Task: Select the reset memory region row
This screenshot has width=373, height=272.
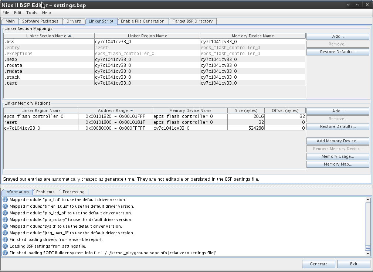Action: tap(155, 122)
